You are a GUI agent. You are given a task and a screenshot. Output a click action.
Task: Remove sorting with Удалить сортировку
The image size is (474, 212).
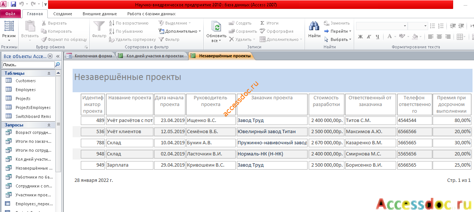(132, 39)
